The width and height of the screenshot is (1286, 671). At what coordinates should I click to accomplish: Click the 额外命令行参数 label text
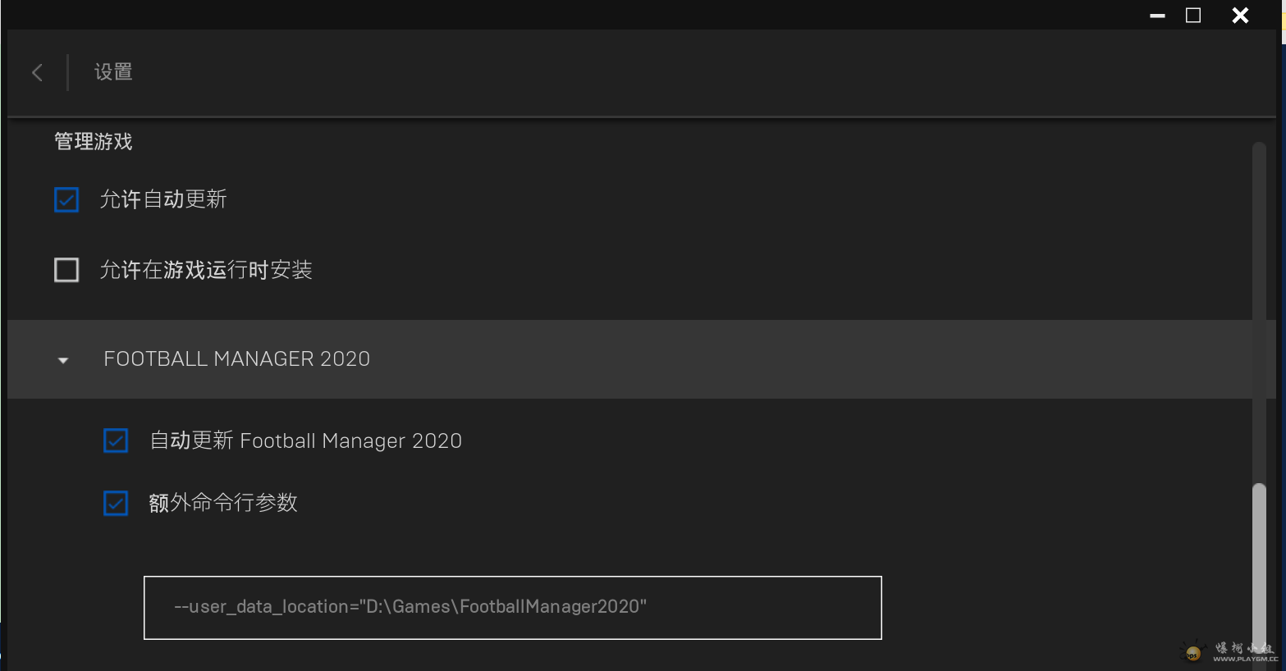point(223,503)
